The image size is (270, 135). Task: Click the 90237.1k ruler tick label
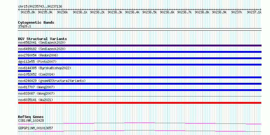pos(254,12)
